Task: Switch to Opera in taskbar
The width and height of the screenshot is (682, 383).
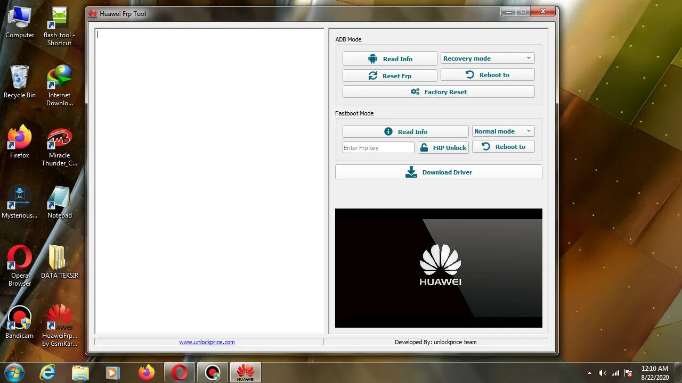Action: click(180, 372)
